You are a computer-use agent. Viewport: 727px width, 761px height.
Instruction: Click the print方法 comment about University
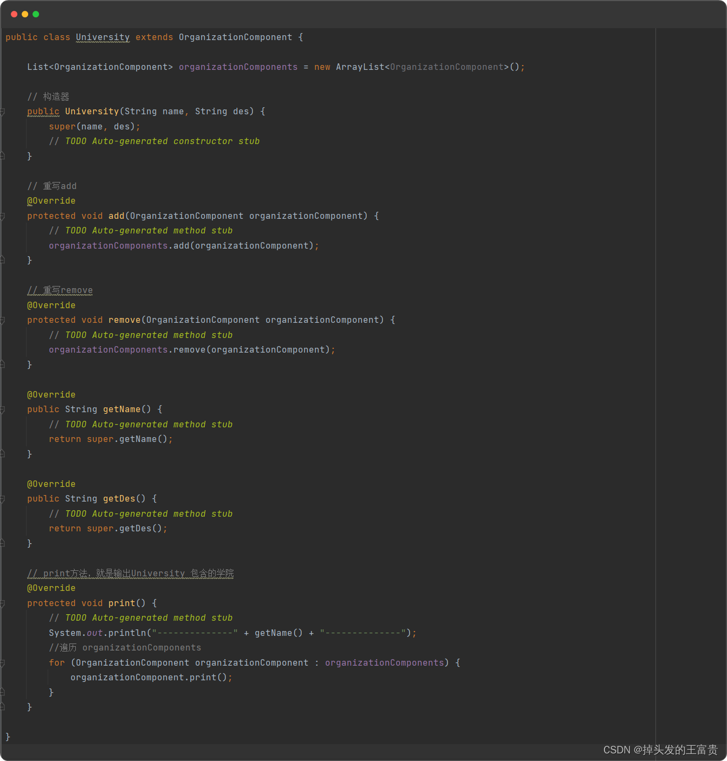tap(131, 574)
